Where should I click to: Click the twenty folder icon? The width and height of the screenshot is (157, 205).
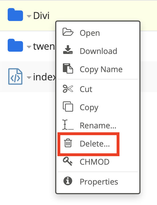[15, 45]
